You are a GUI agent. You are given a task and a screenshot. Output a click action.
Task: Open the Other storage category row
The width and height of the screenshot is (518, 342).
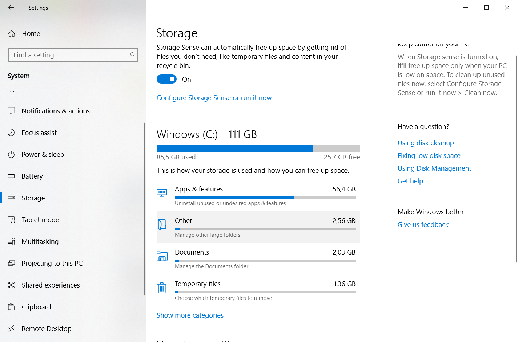click(258, 227)
